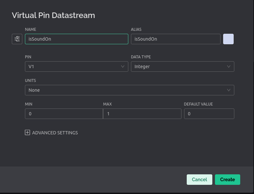Click the chevron arrow in Data Type selector
The width and height of the screenshot is (254, 194).
[x=229, y=67]
